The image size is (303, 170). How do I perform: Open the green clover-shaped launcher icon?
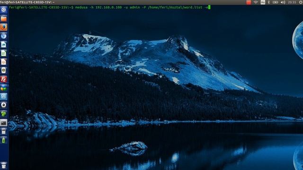[x=4, y=114]
